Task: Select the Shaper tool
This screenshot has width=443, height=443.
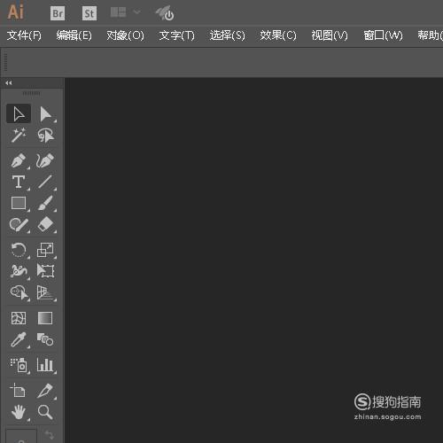Action: (19, 225)
